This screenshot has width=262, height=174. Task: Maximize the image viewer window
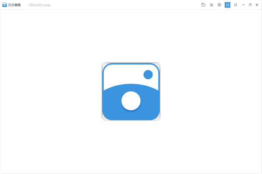click(x=250, y=5)
